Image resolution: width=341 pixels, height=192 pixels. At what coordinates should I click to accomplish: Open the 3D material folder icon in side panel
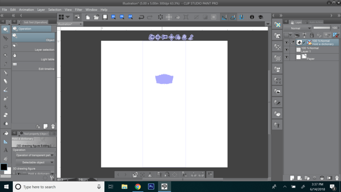point(277,114)
